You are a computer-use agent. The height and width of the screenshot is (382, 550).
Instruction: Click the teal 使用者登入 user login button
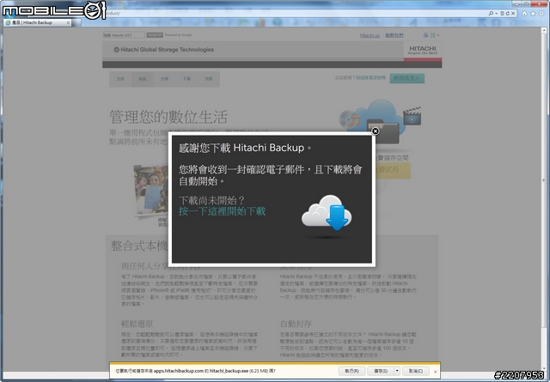pyautogui.click(x=406, y=78)
